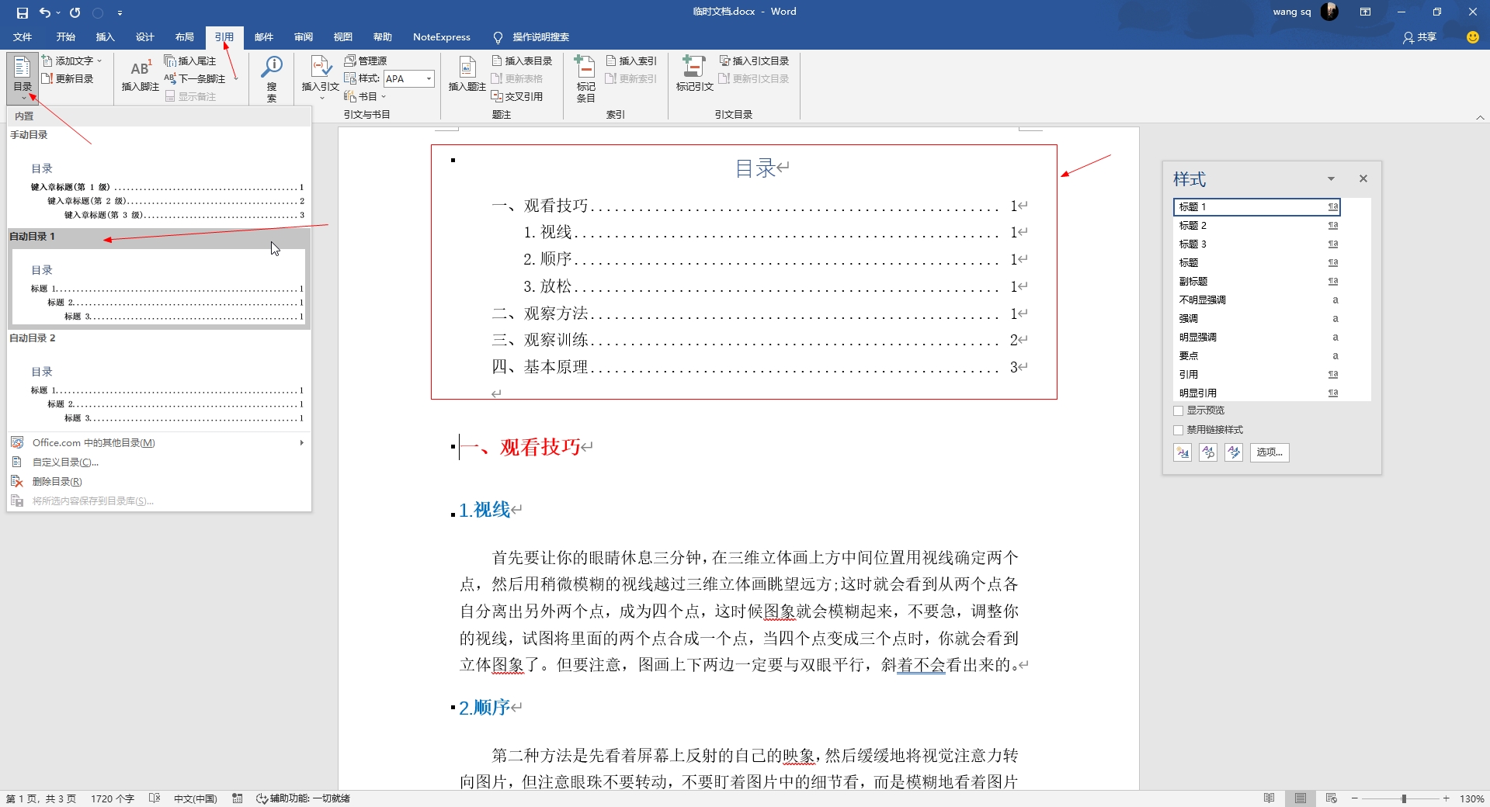Open the File (文件) tab
Screen dimensions: 1490x807
click(23, 37)
